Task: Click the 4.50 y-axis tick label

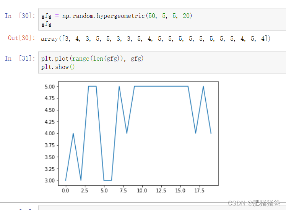Action: (x=50, y=110)
